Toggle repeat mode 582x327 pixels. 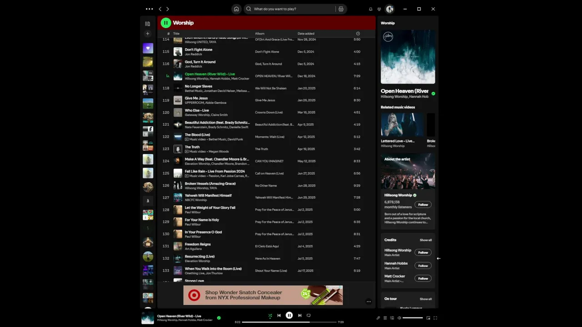[x=309, y=316]
